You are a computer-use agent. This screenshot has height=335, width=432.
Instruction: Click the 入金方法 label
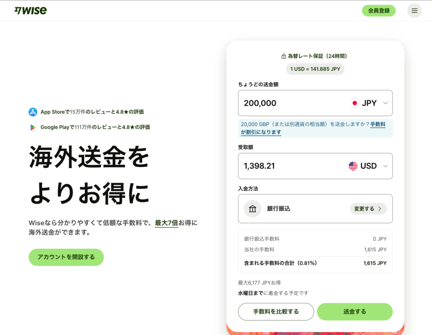pos(248,189)
